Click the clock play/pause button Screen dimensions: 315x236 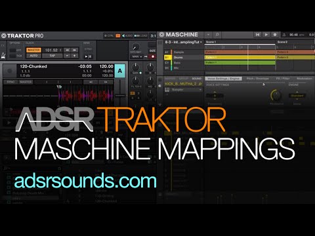coord(88,56)
